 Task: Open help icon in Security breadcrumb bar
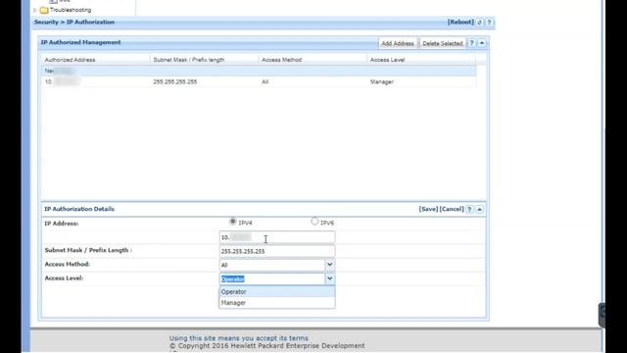tap(489, 23)
